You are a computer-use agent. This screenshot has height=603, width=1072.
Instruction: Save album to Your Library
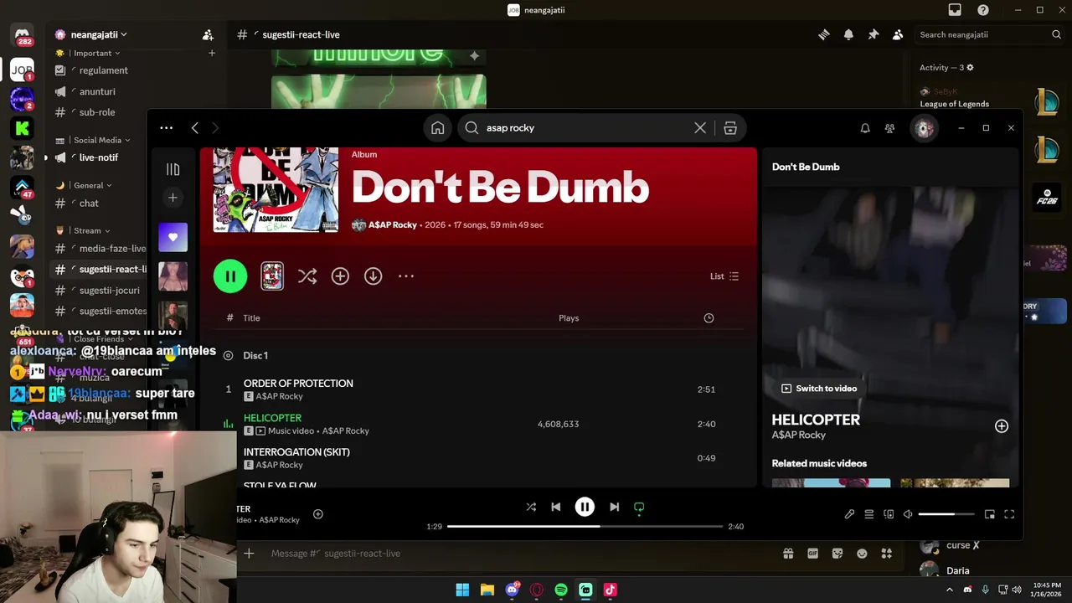tap(340, 276)
